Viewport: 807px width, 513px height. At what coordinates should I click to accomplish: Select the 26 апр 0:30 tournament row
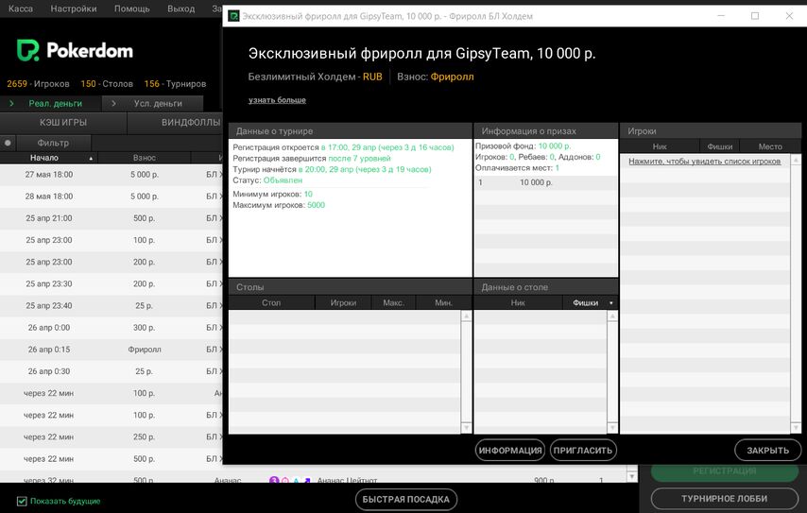[x=112, y=371]
